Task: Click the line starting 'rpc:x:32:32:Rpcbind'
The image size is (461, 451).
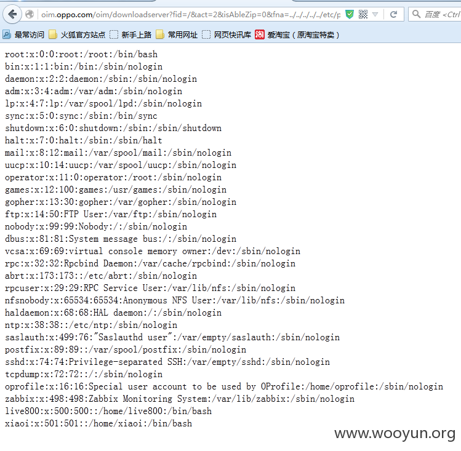Action: [x=150, y=263]
